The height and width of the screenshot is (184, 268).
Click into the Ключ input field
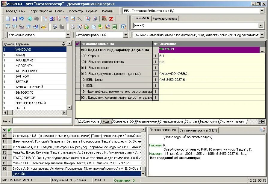[42, 121]
